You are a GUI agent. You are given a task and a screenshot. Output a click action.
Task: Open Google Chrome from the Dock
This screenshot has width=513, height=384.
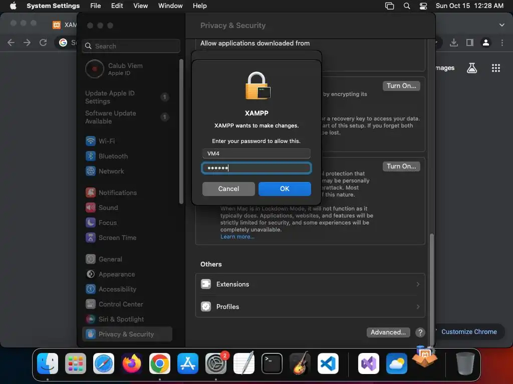point(160,363)
